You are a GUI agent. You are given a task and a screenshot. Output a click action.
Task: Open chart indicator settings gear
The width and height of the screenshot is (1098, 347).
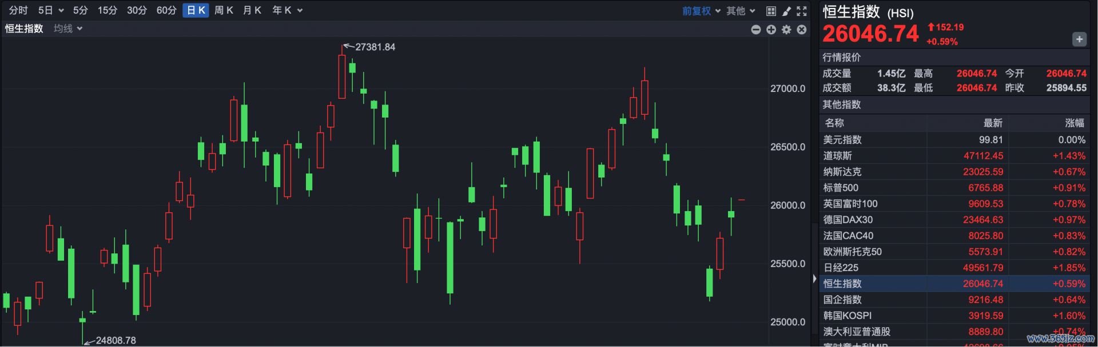point(786,30)
